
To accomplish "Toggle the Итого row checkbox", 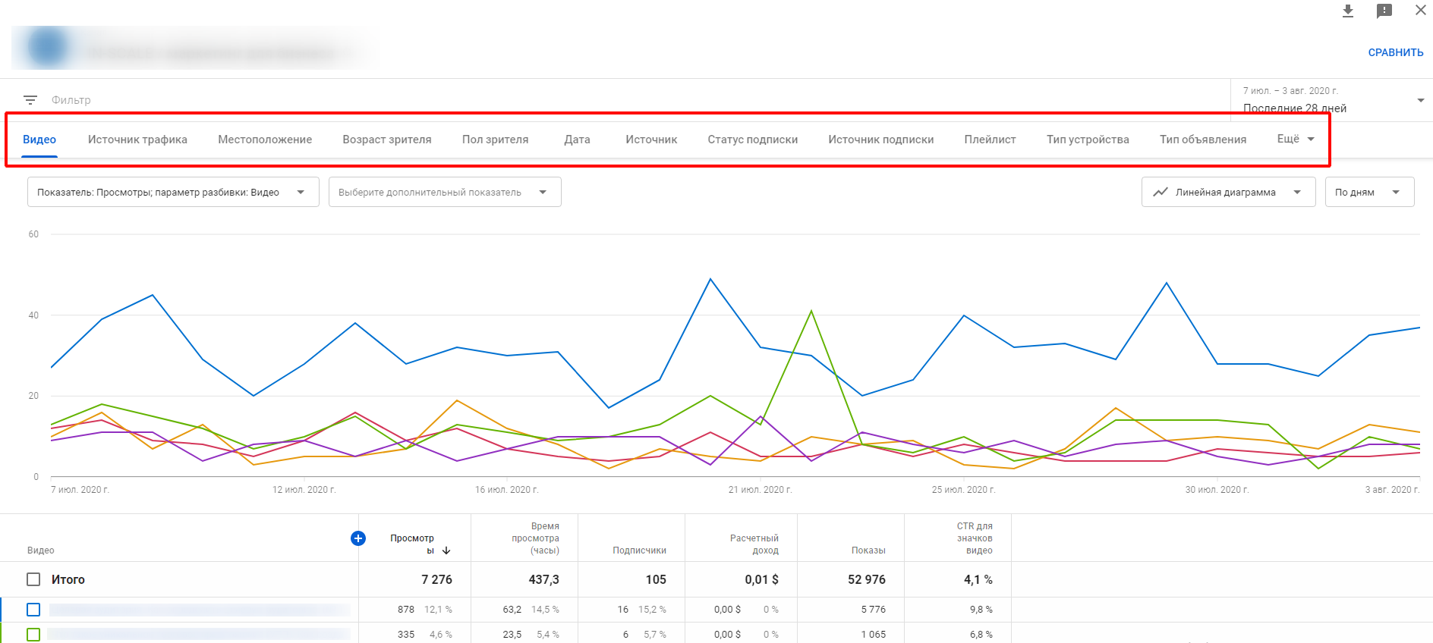I will coord(33,579).
